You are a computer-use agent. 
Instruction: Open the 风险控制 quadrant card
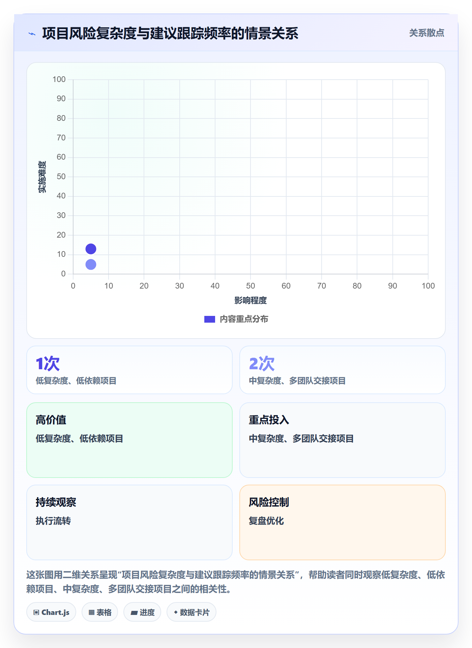pos(343,522)
